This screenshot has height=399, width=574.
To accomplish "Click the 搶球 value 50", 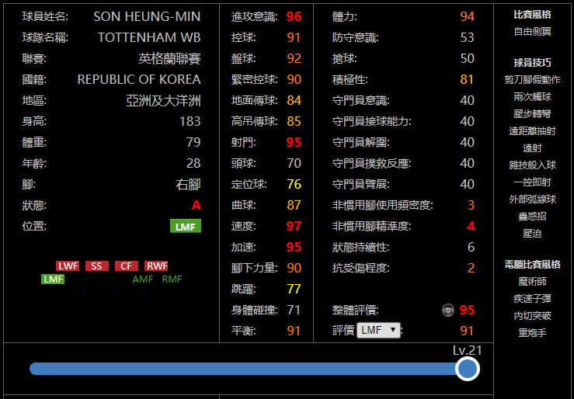I will click(468, 58).
